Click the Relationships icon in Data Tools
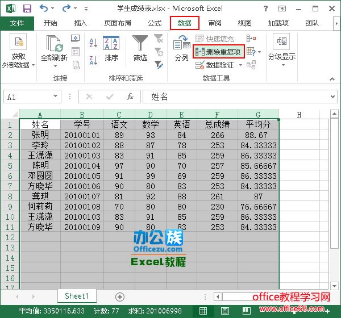The image size is (341, 318). point(251,65)
